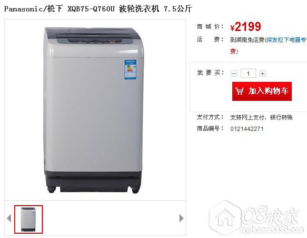Show next thumbnail with right arrow
The width and height of the screenshot is (307, 238).
click(181, 218)
